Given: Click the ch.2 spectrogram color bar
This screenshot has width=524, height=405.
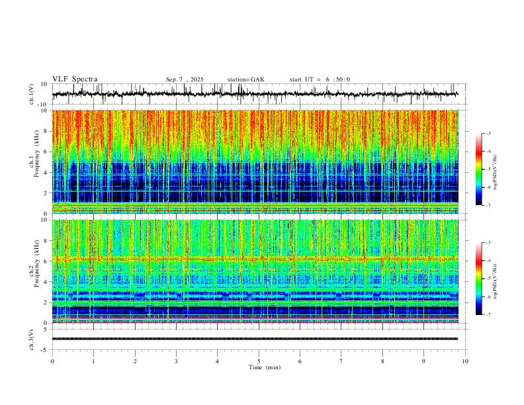Looking at the screenshot, I should (479, 279).
